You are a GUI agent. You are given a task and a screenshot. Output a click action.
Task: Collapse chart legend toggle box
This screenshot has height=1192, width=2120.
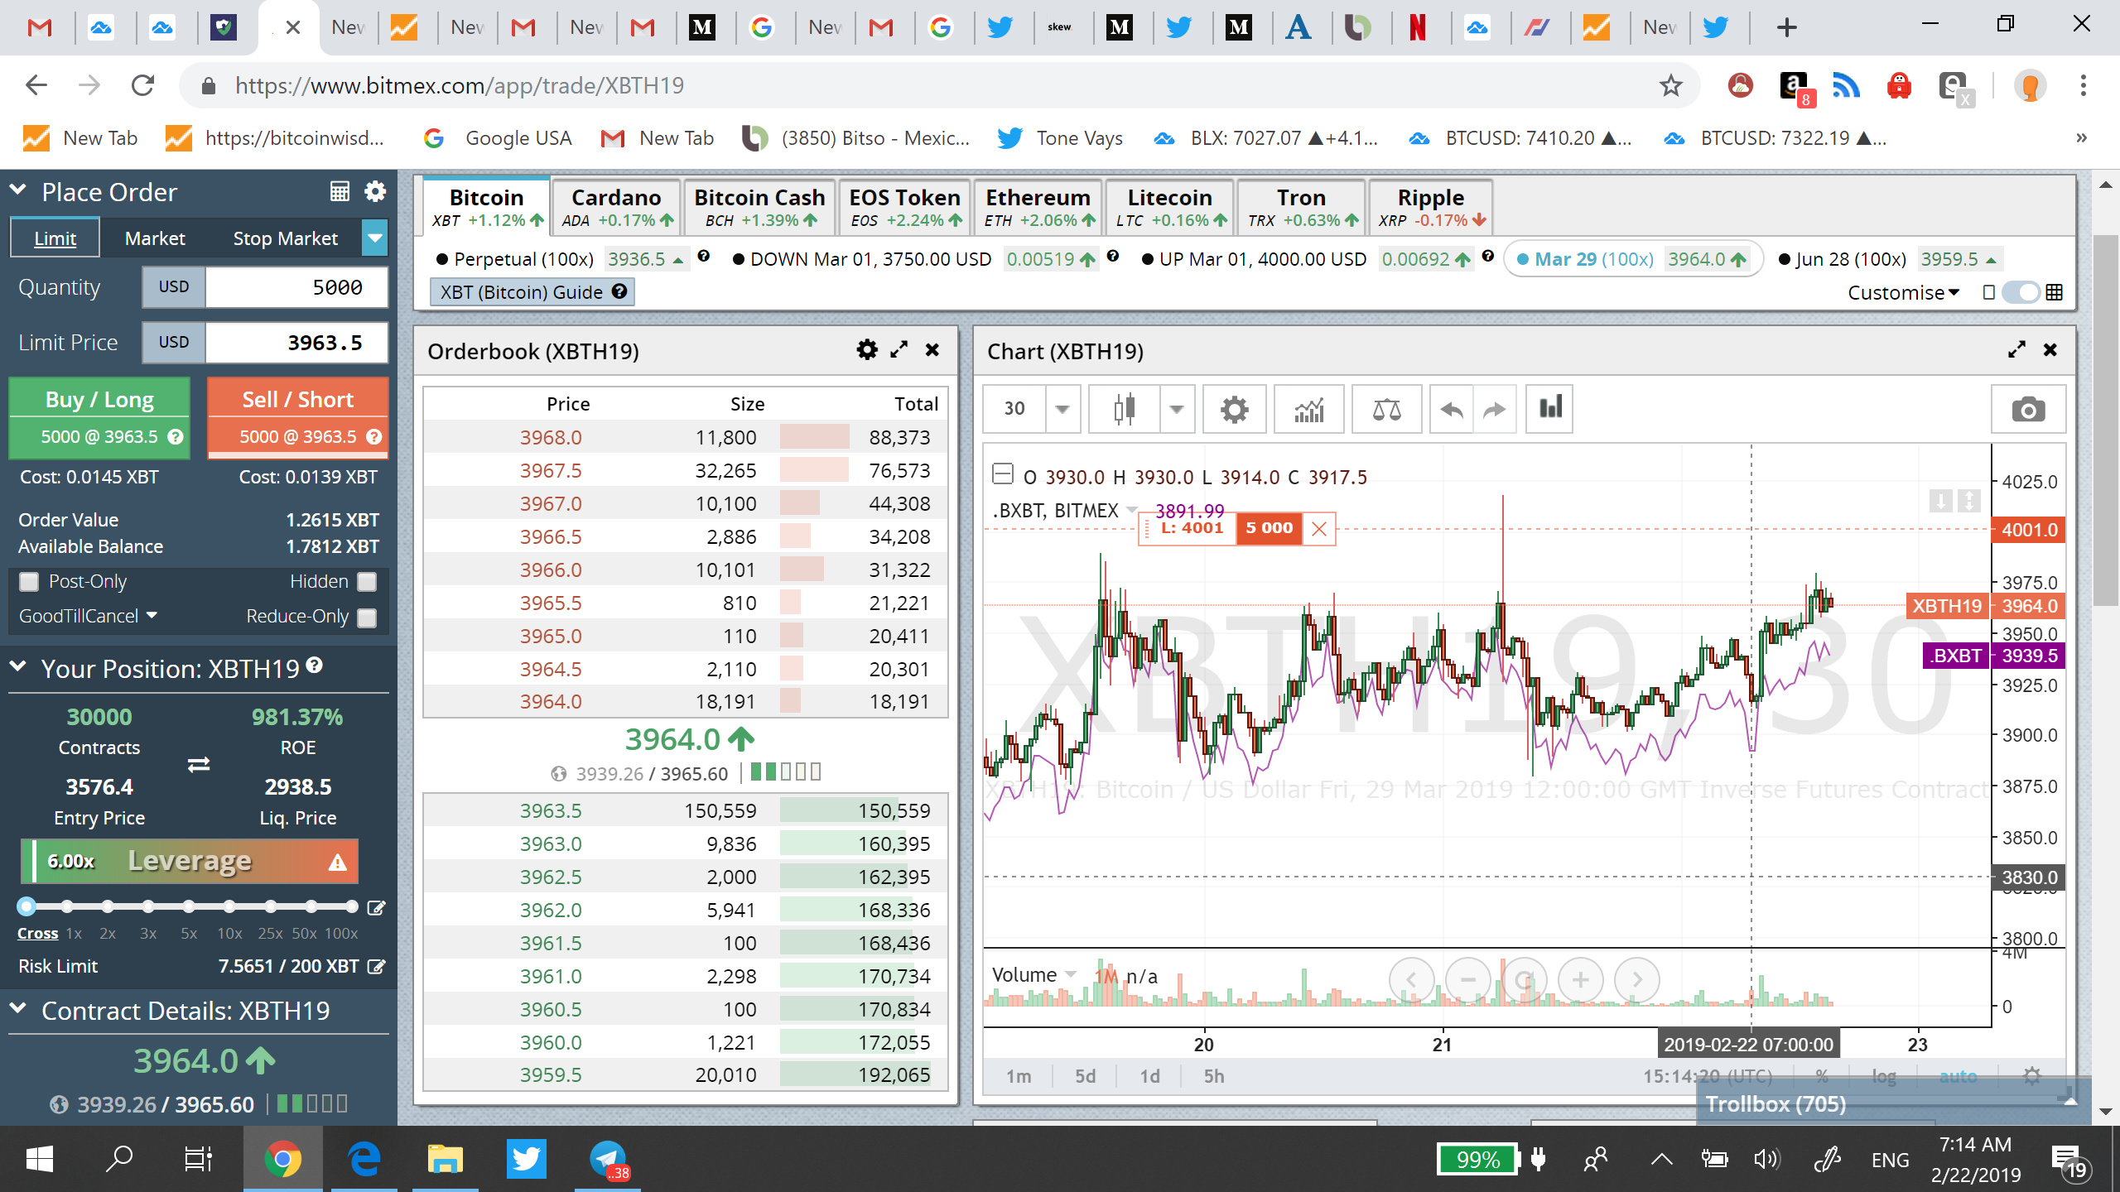pos(1003,474)
